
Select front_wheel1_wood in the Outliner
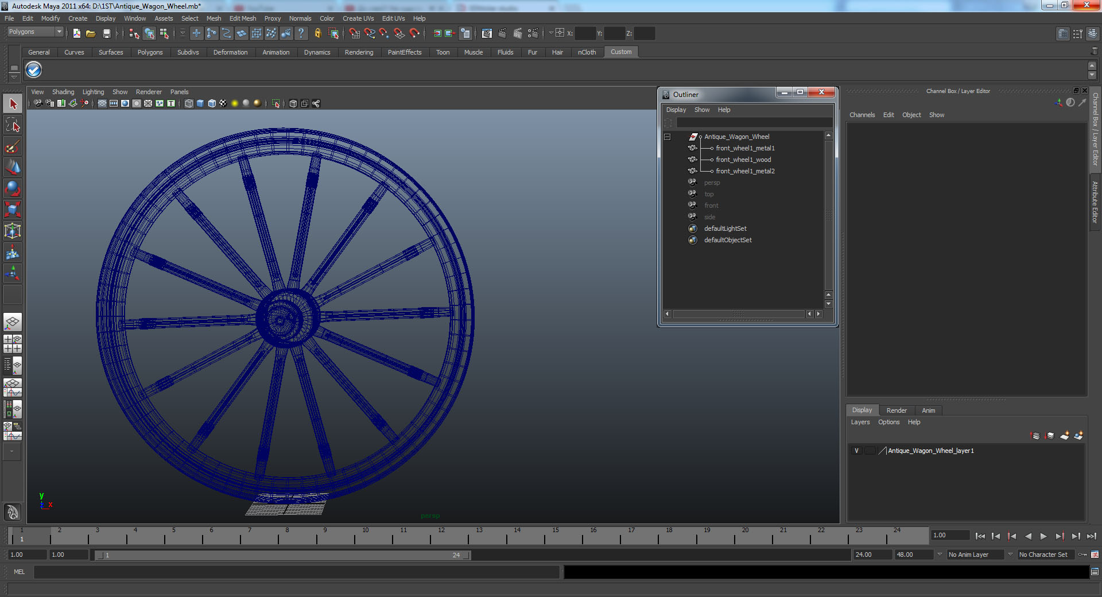(x=743, y=160)
